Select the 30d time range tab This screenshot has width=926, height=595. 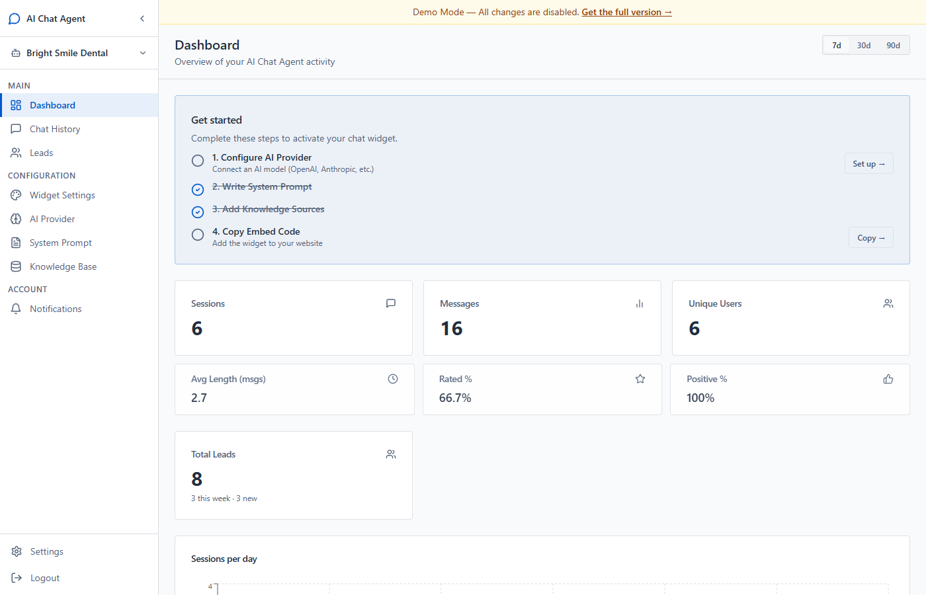pyautogui.click(x=864, y=46)
